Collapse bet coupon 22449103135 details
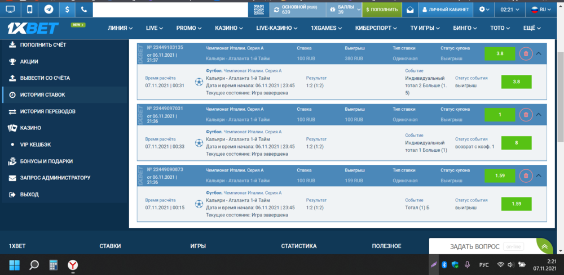This screenshot has height=275, width=564. coord(539,53)
